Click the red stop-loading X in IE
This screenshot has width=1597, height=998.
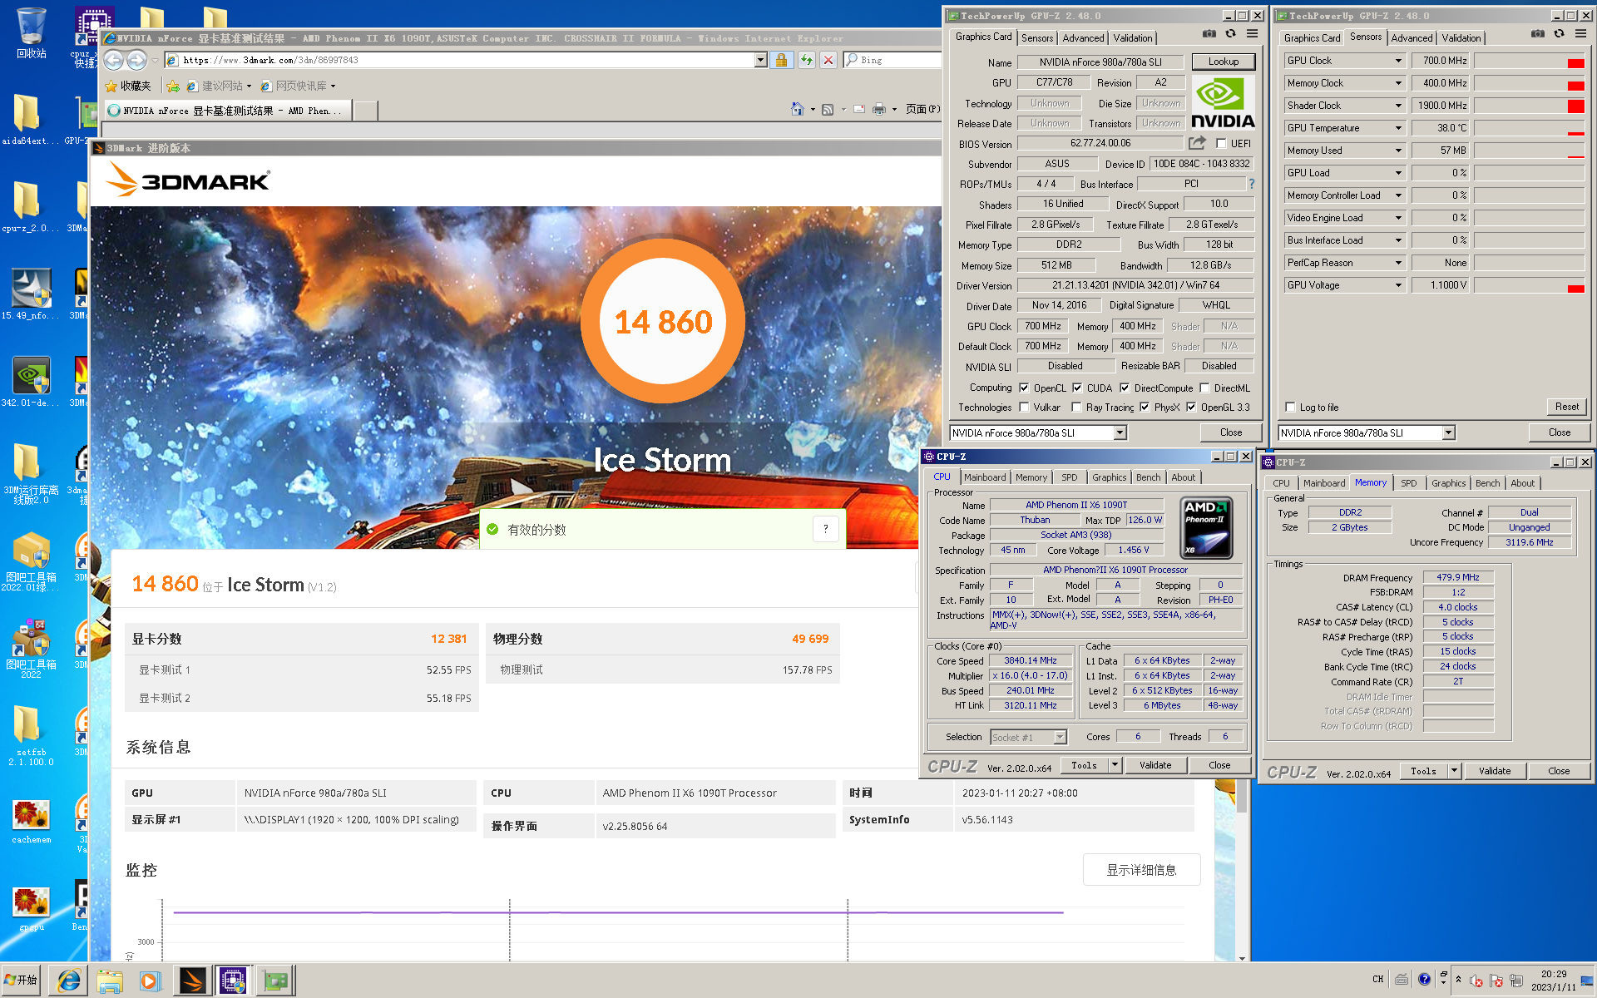(x=828, y=60)
